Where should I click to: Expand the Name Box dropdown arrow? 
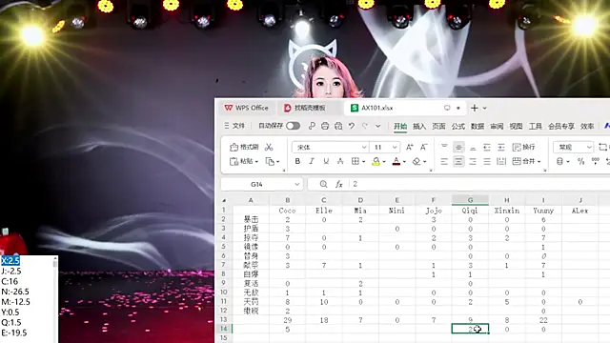coord(296,184)
